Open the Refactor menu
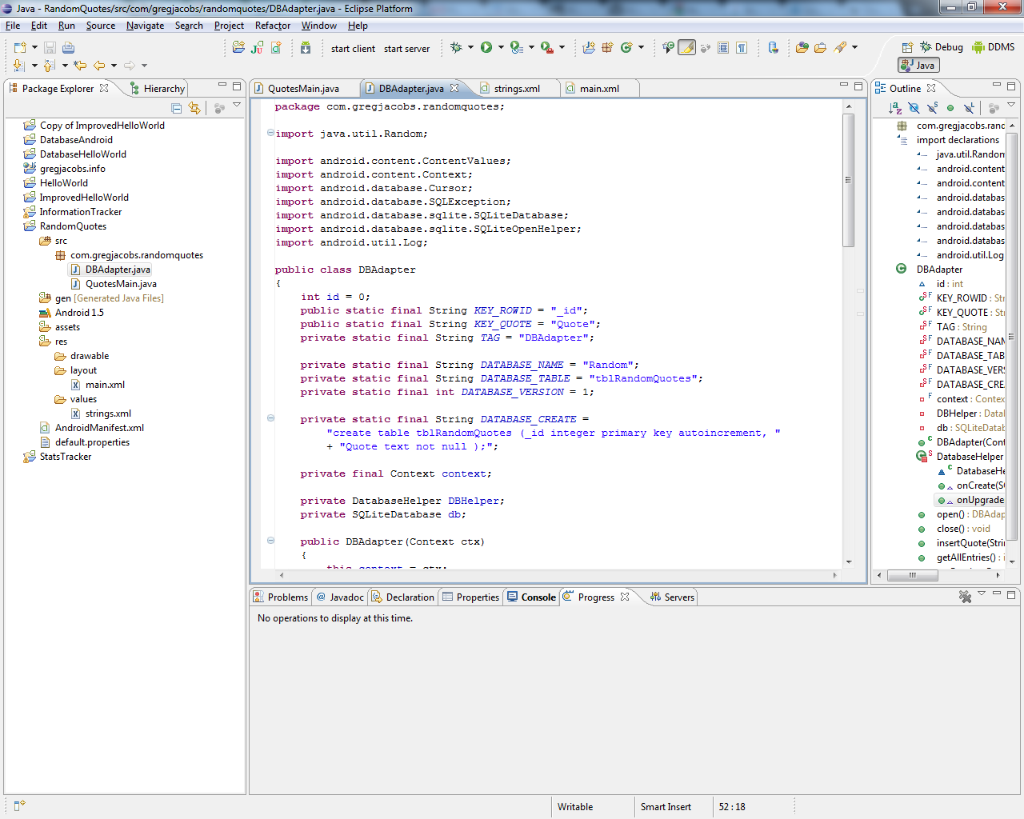 pyautogui.click(x=272, y=25)
